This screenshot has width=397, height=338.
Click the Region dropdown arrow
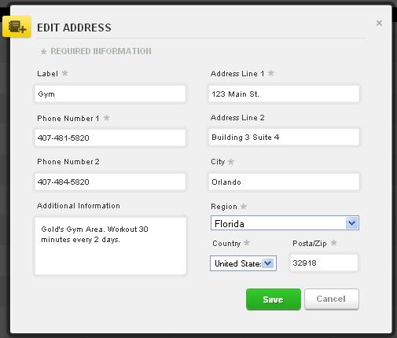351,223
